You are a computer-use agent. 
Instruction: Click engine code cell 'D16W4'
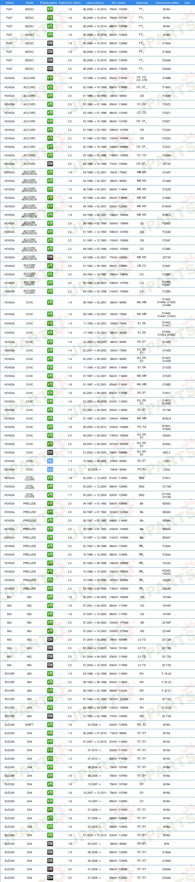(x=167, y=206)
